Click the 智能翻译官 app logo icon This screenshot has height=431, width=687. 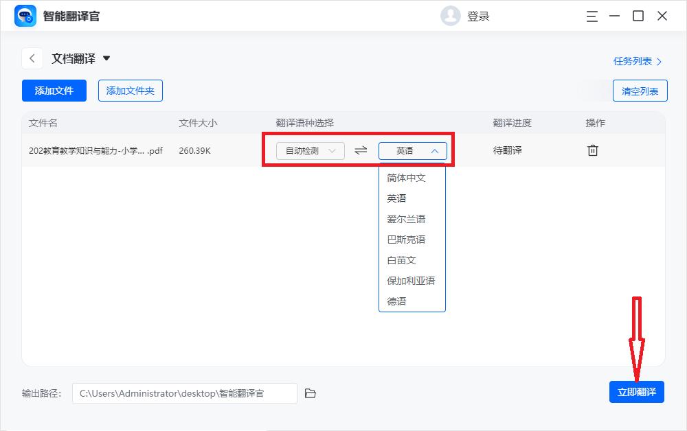[25, 15]
